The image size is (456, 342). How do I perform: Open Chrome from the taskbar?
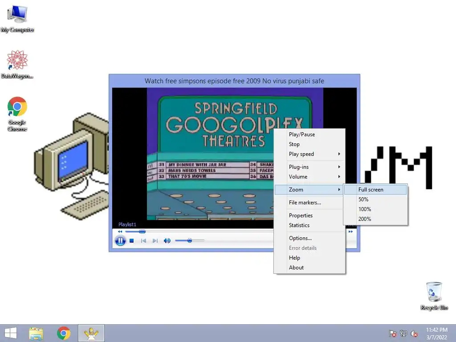coord(63,333)
